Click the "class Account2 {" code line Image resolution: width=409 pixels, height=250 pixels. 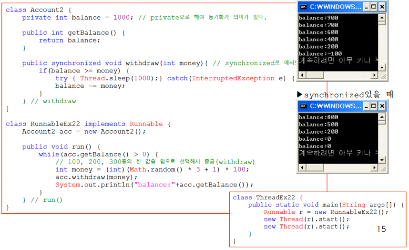coord(38,10)
